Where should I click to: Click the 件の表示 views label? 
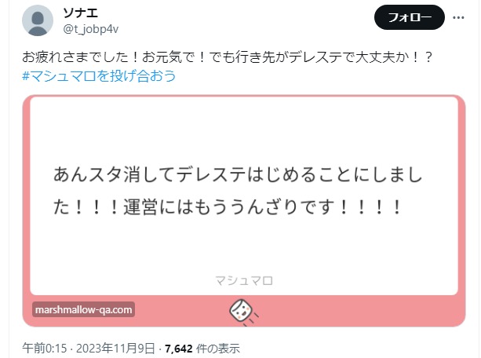point(218,349)
